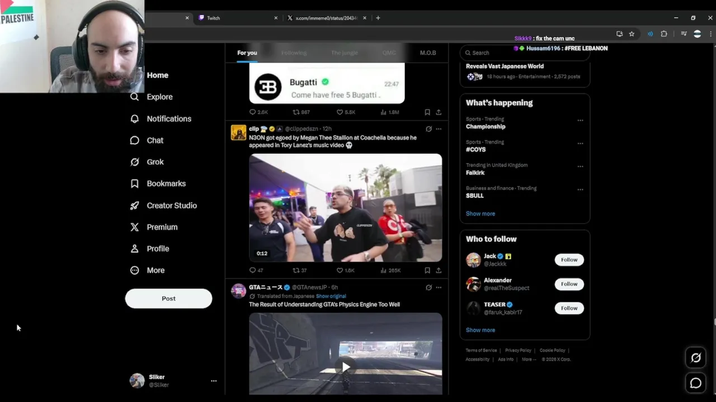Switch to the Twitch browser tab
The image size is (716, 402).
[x=237, y=18]
